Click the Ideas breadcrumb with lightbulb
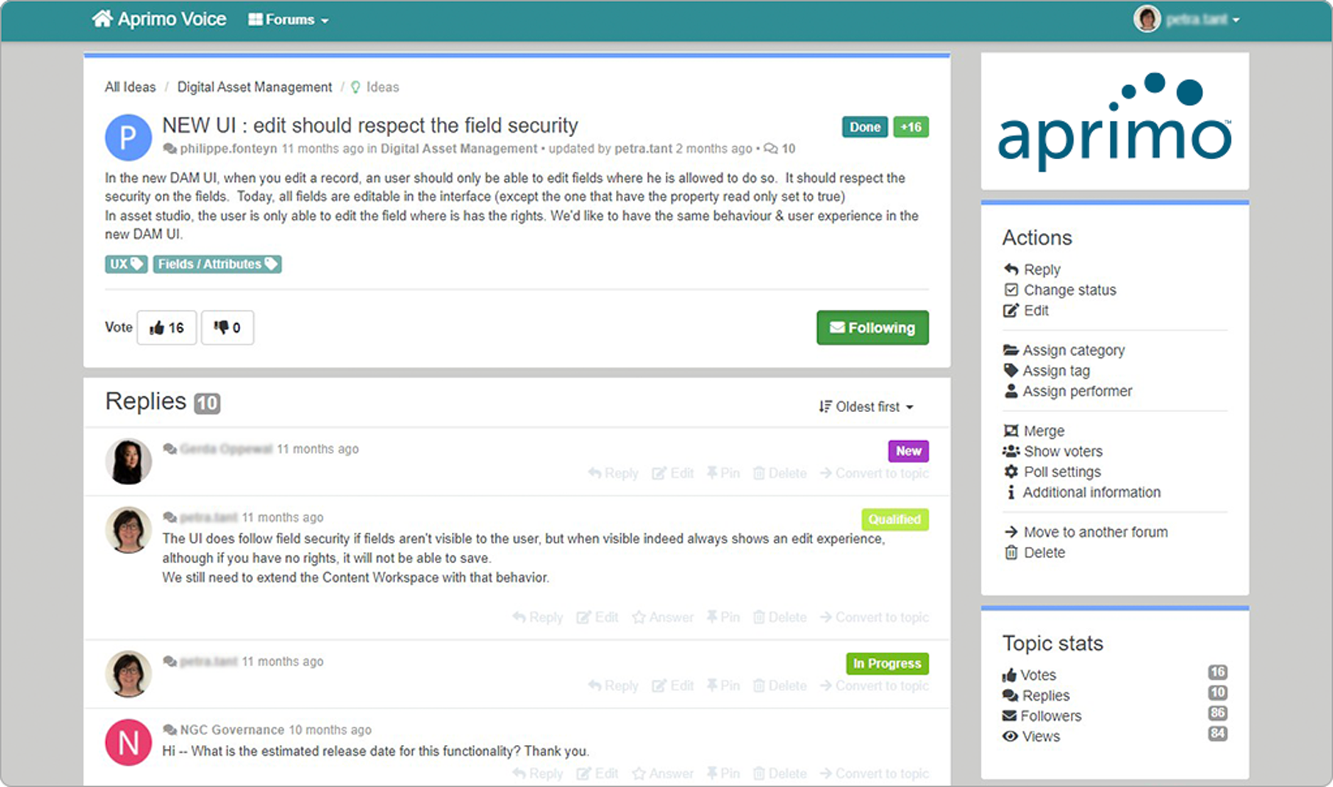Viewport: 1333px width, 787px height. point(375,87)
